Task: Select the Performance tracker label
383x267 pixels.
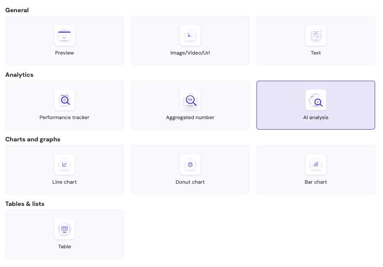Action: (65, 117)
